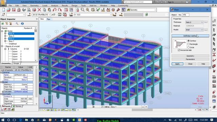Image resolution: width=217 pixels, height=122 pixels.
Task: Click the Copy icon in the toolbar
Action: (x=44, y=10)
